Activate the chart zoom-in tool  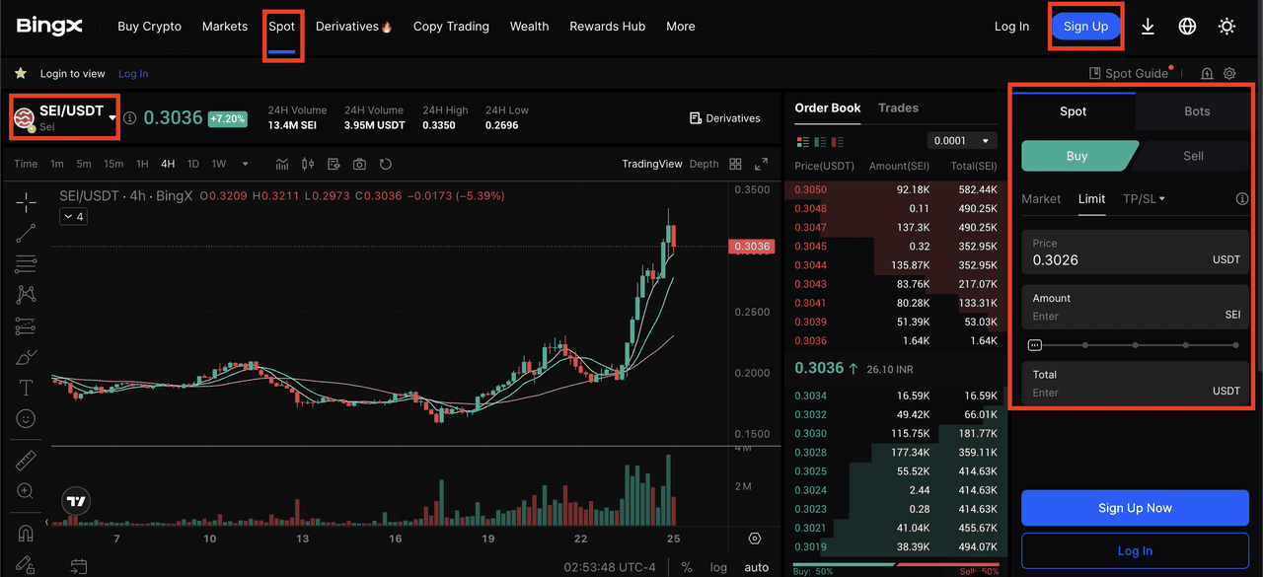pos(26,491)
